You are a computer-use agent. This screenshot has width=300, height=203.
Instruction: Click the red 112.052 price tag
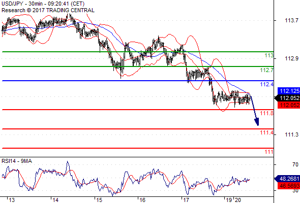point(289,105)
